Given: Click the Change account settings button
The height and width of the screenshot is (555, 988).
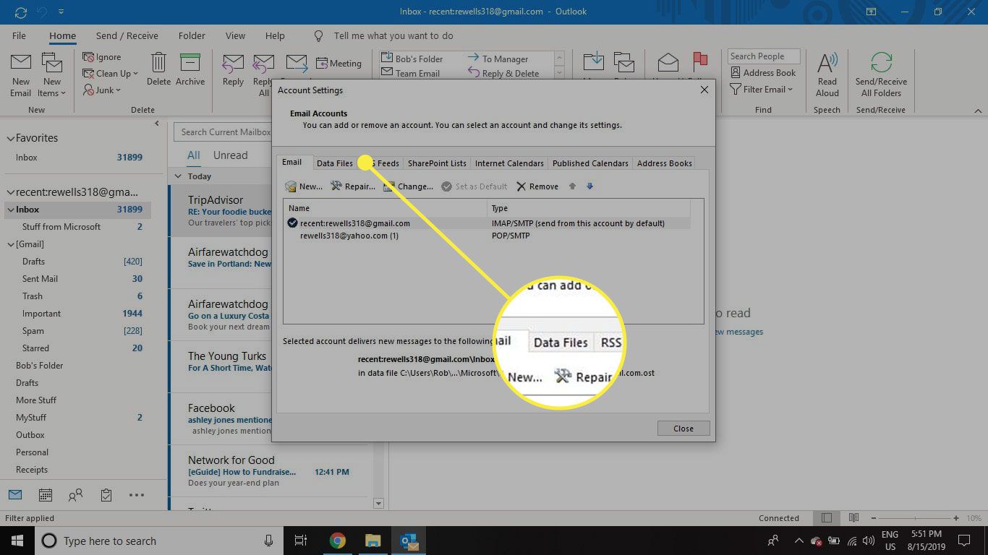Looking at the screenshot, I should coord(409,186).
